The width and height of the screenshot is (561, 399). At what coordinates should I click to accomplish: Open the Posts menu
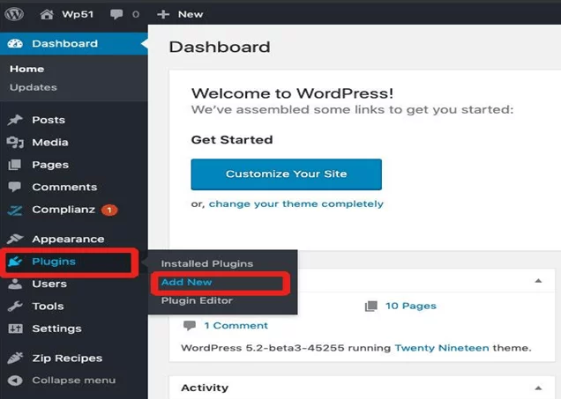point(49,120)
